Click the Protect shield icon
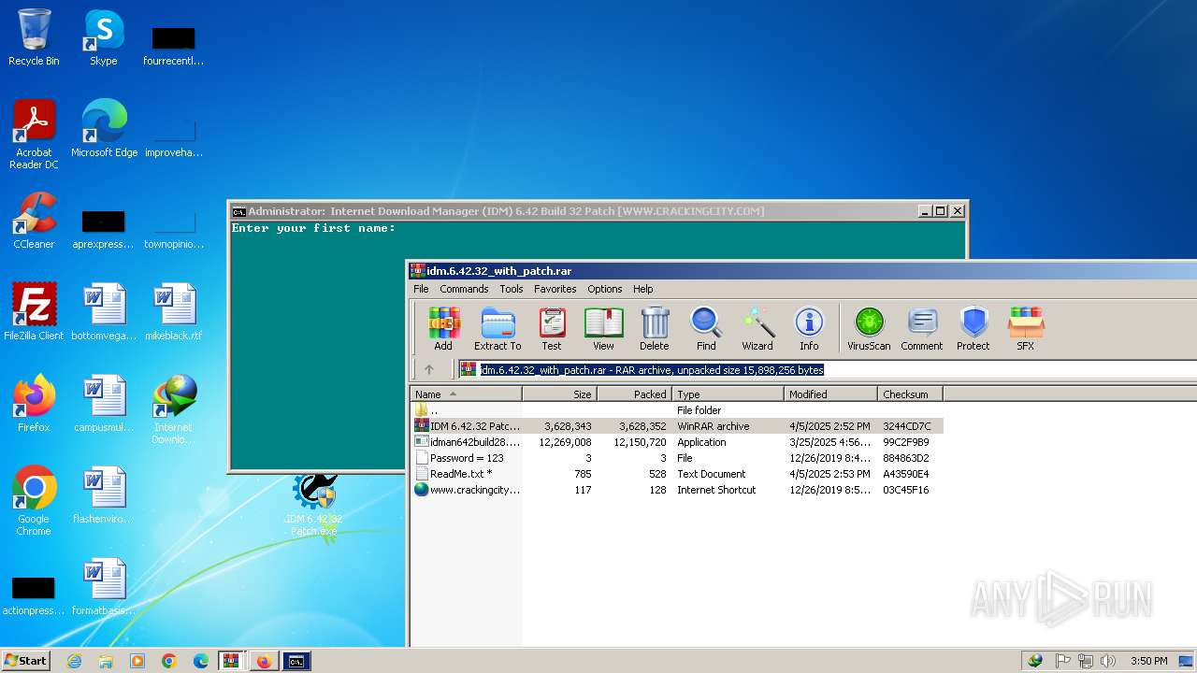 coord(973,329)
